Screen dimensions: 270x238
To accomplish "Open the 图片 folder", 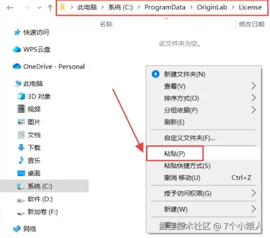I will click(x=34, y=122).
